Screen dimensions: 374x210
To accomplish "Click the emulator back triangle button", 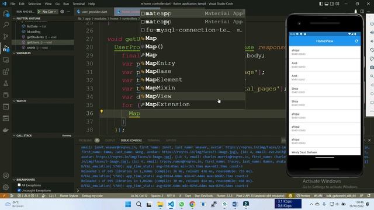I will 372,85.
